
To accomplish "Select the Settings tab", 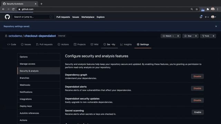I will [x=143, y=44].
